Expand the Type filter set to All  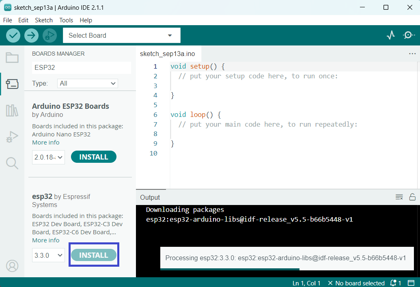87,83
